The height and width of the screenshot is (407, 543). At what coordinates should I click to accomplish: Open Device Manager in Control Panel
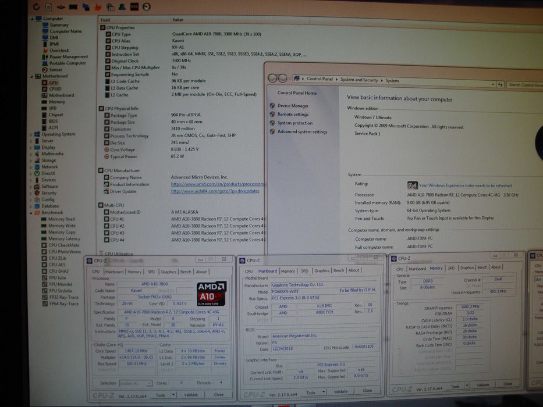(x=293, y=106)
